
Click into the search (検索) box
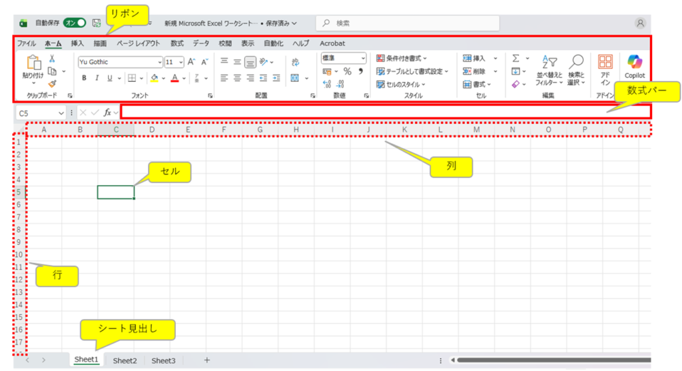(x=406, y=23)
